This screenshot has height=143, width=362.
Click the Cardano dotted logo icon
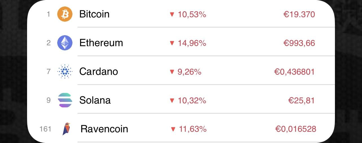click(x=65, y=71)
